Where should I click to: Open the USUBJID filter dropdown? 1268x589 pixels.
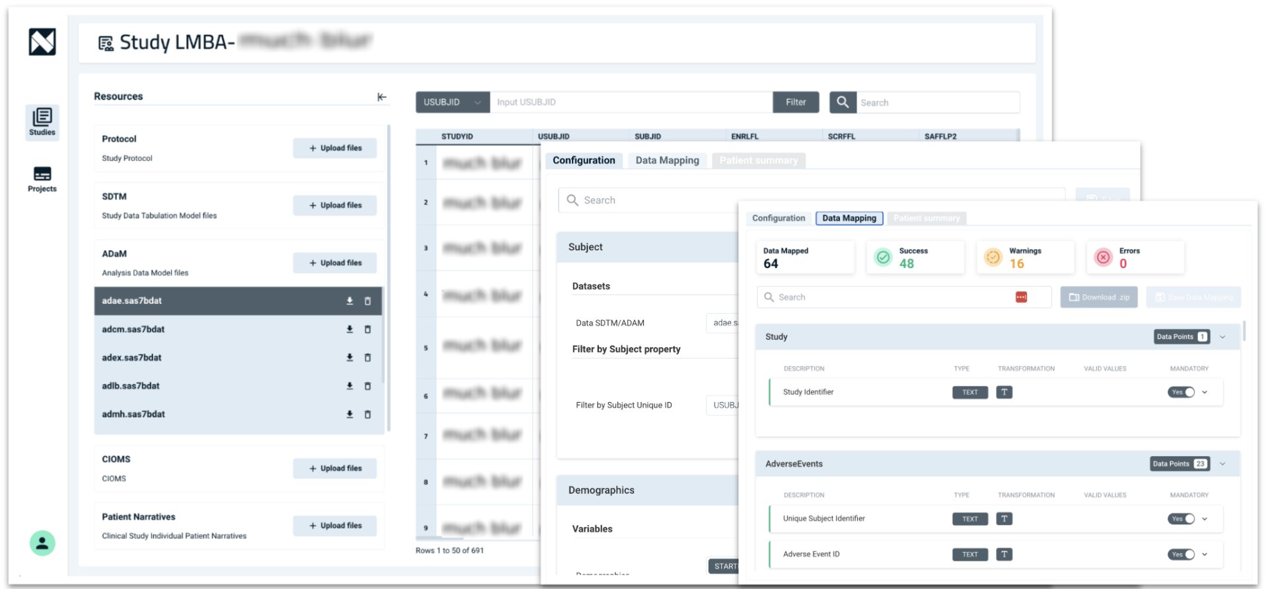tap(452, 102)
